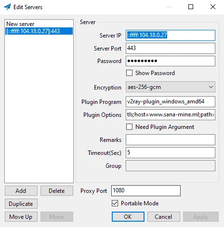224x227 pixels.
Task: Click the Plugin Program input field
Action: (171, 101)
